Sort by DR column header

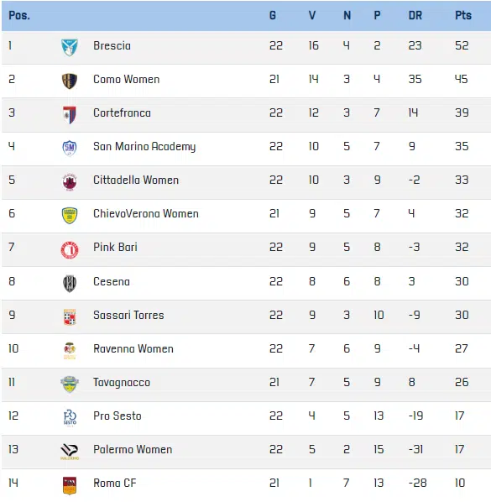click(415, 15)
